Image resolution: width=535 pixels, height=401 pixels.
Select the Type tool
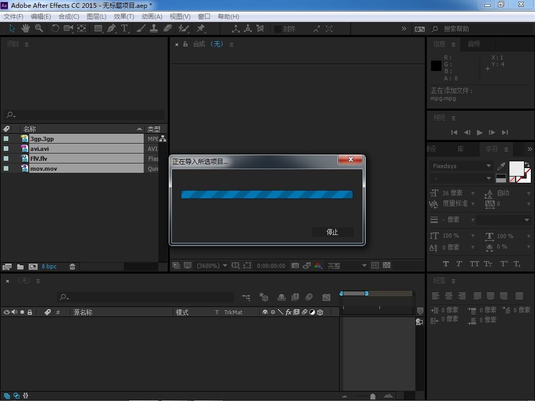tap(124, 29)
